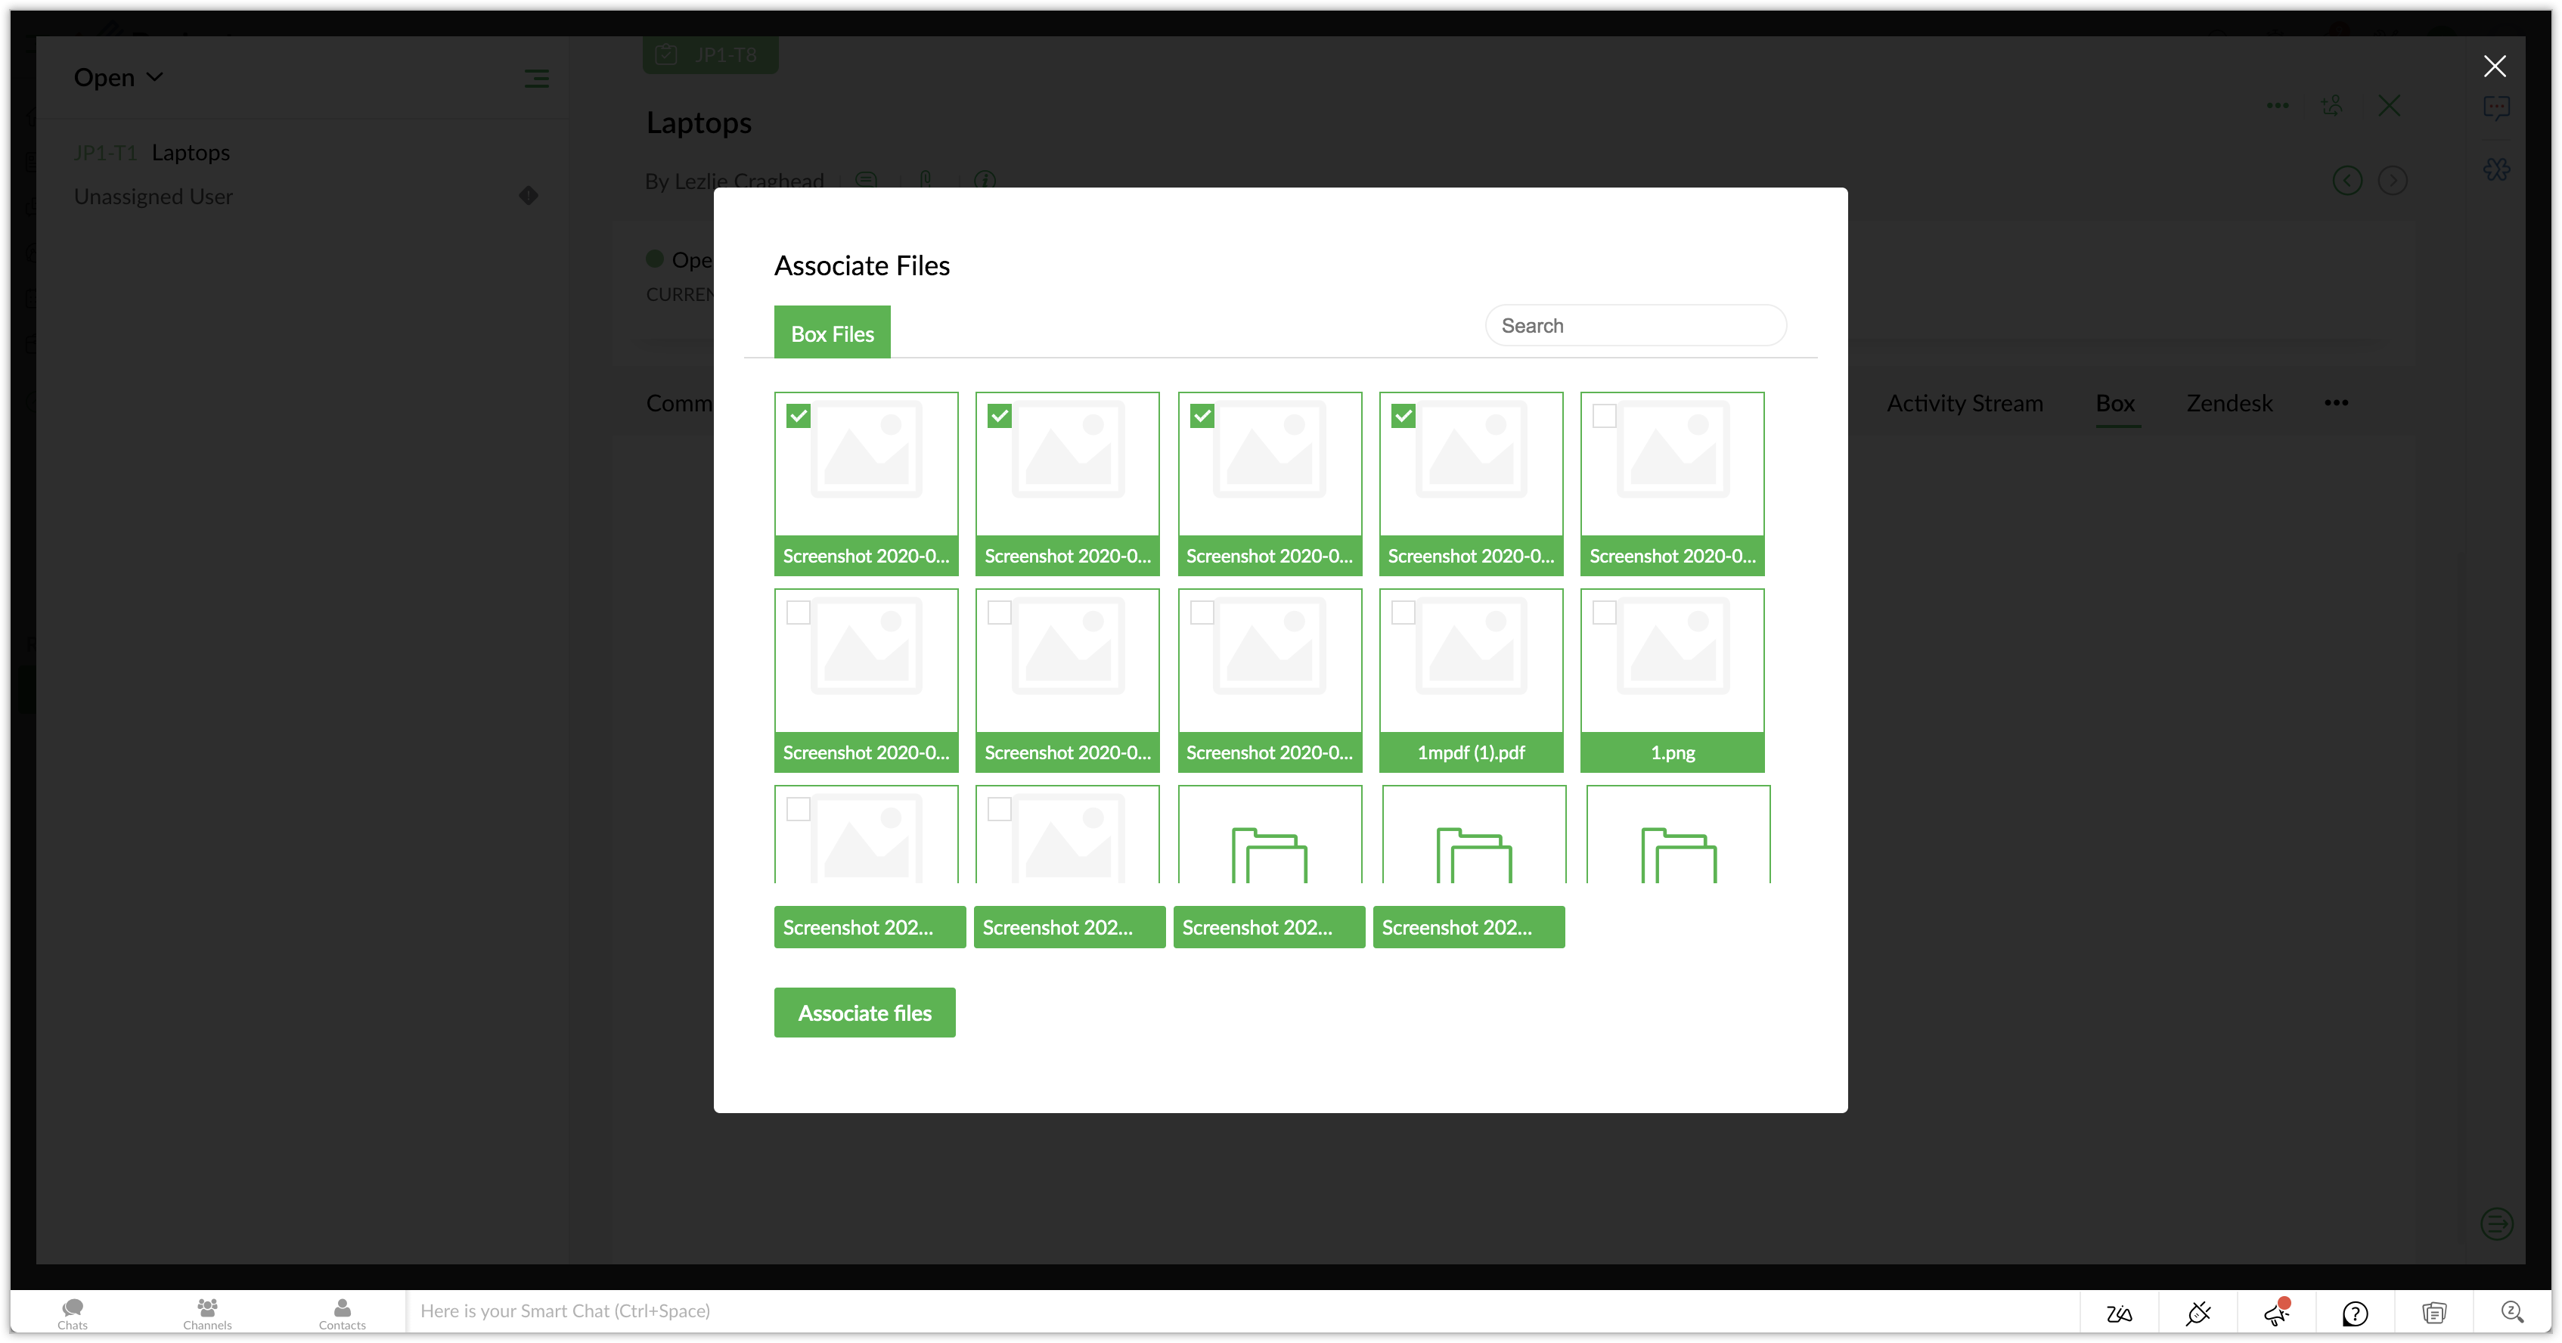Switch to the Zendesk tab

point(2229,403)
